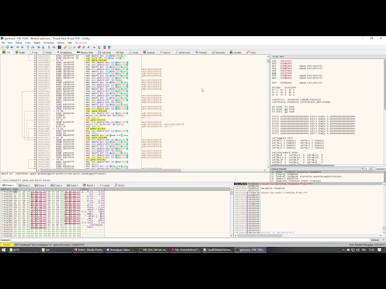Open the Debug menu
The width and height of the screenshot is (386, 289).
coord(19,43)
